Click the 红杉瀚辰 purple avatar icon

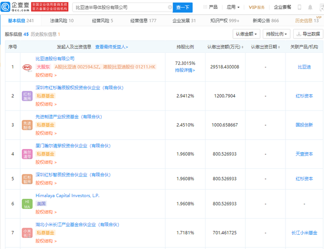tap(27, 96)
